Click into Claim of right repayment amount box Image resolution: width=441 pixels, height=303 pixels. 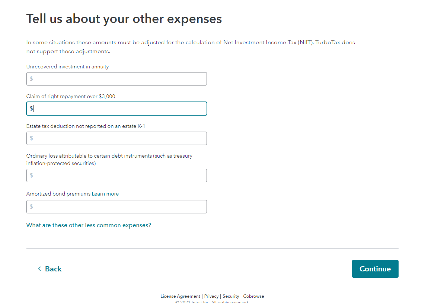[x=116, y=109]
